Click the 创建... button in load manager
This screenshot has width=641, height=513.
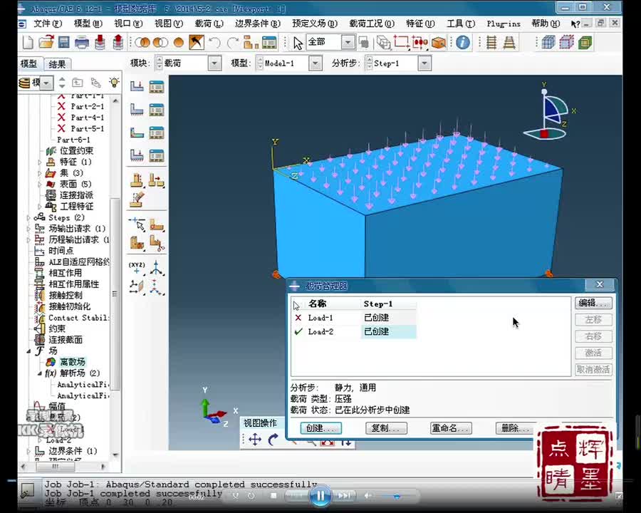tap(321, 428)
